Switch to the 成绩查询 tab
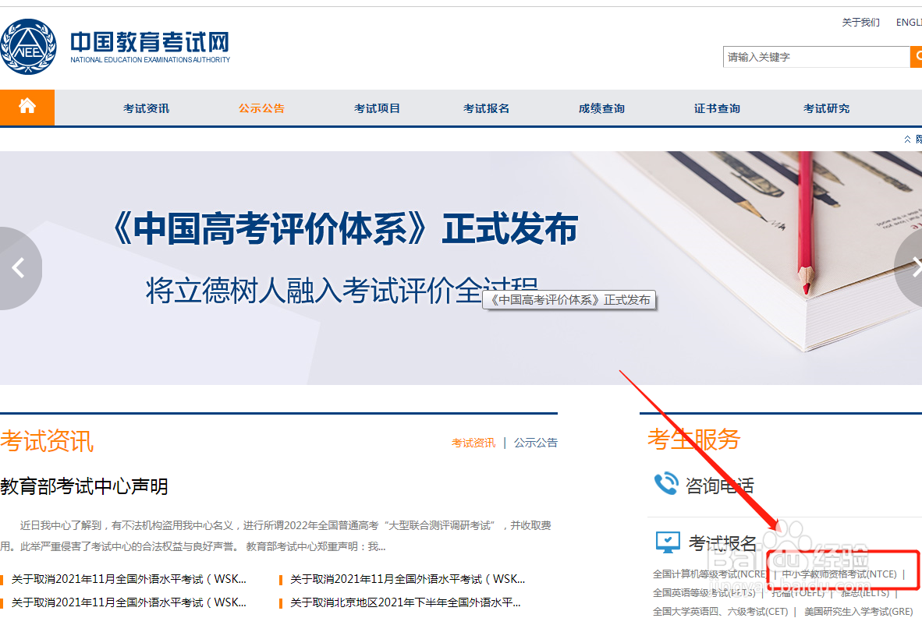The width and height of the screenshot is (922, 618). [601, 108]
